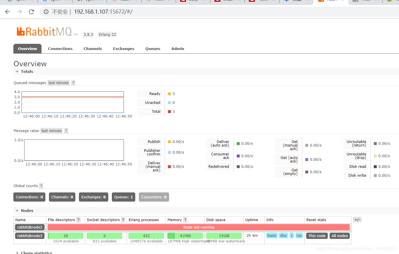399x254 pixels.
Task: Click the Ready legend label
Action: (x=150, y=94)
